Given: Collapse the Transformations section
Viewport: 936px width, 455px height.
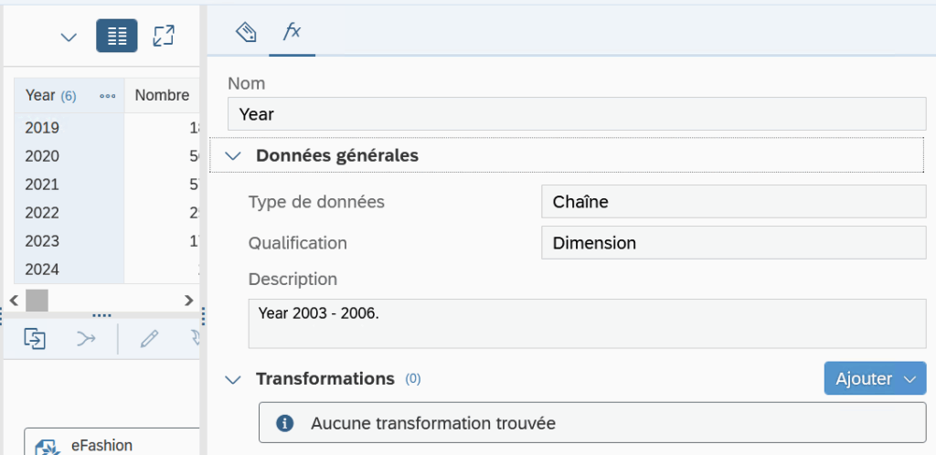Looking at the screenshot, I should [x=233, y=378].
